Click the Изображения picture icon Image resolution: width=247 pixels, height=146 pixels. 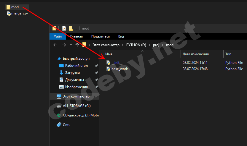[x=61, y=87]
